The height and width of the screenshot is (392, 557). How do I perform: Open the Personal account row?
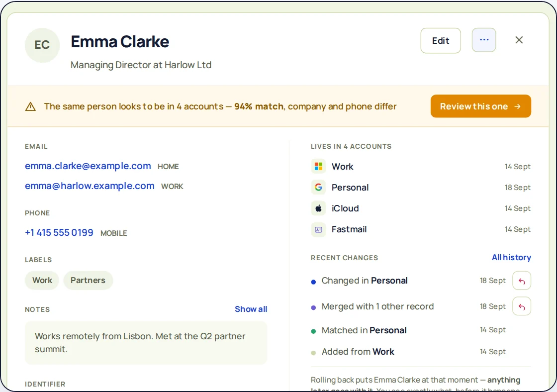(421, 187)
